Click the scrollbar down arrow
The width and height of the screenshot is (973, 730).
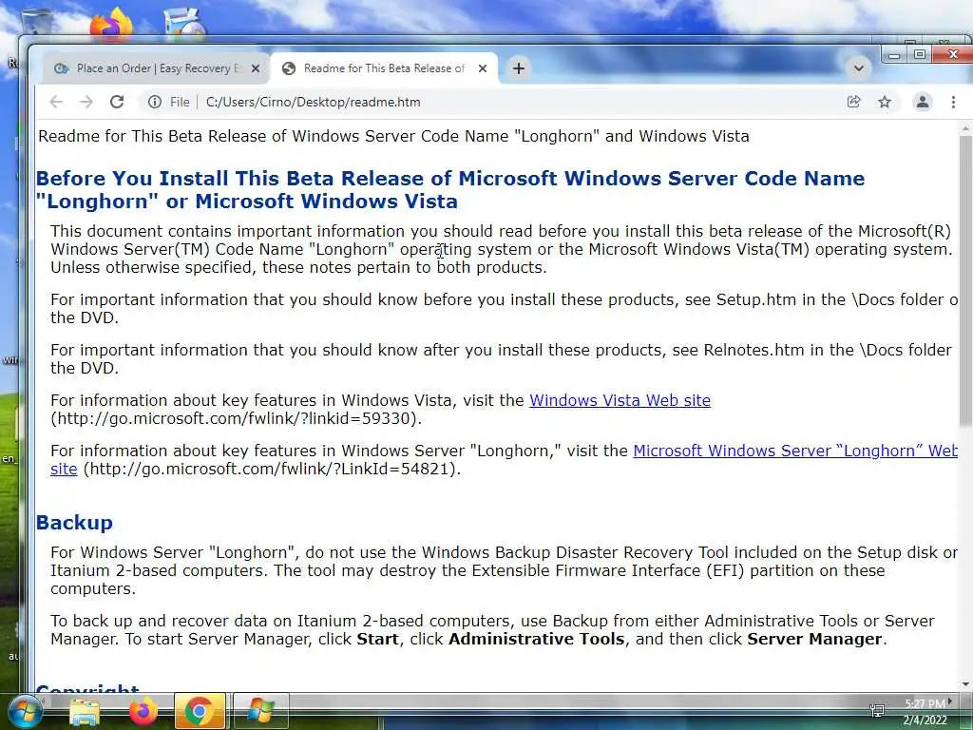(965, 684)
